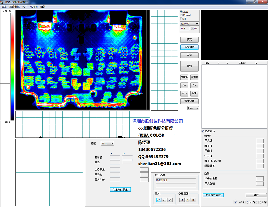This screenshot has height=207, width=268.
Task: Click the 合格數量 field
Action: pyautogui.click(x=115, y=169)
